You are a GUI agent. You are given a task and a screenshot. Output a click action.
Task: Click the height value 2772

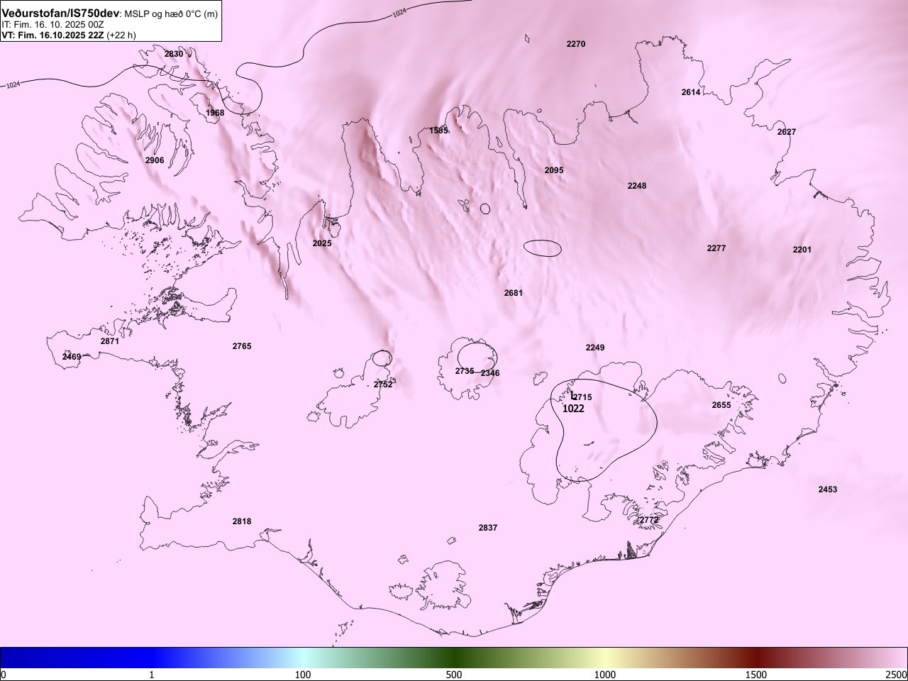click(649, 520)
